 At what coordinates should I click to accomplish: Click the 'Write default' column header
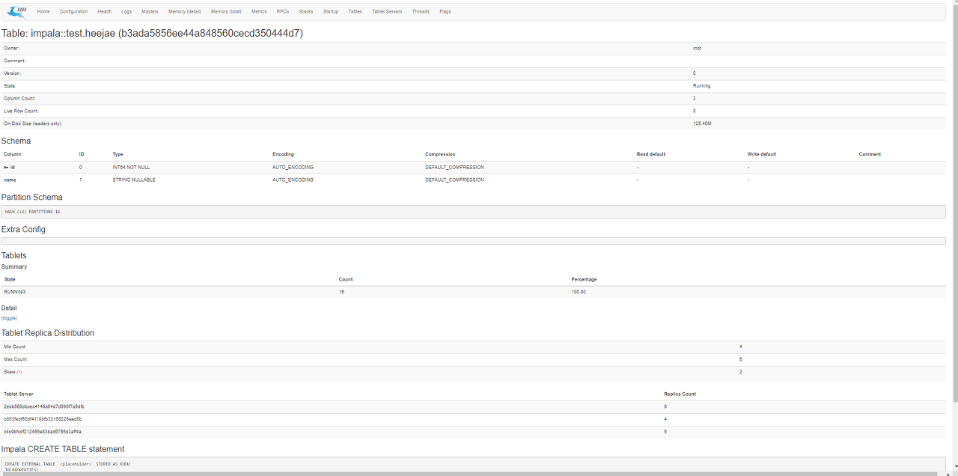(x=762, y=154)
